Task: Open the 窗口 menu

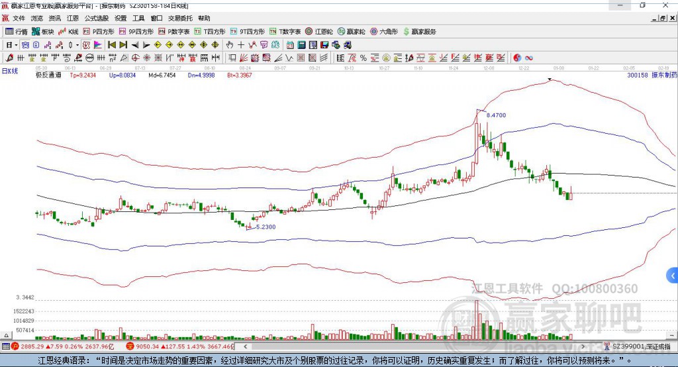Action: (x=156, y=18)
